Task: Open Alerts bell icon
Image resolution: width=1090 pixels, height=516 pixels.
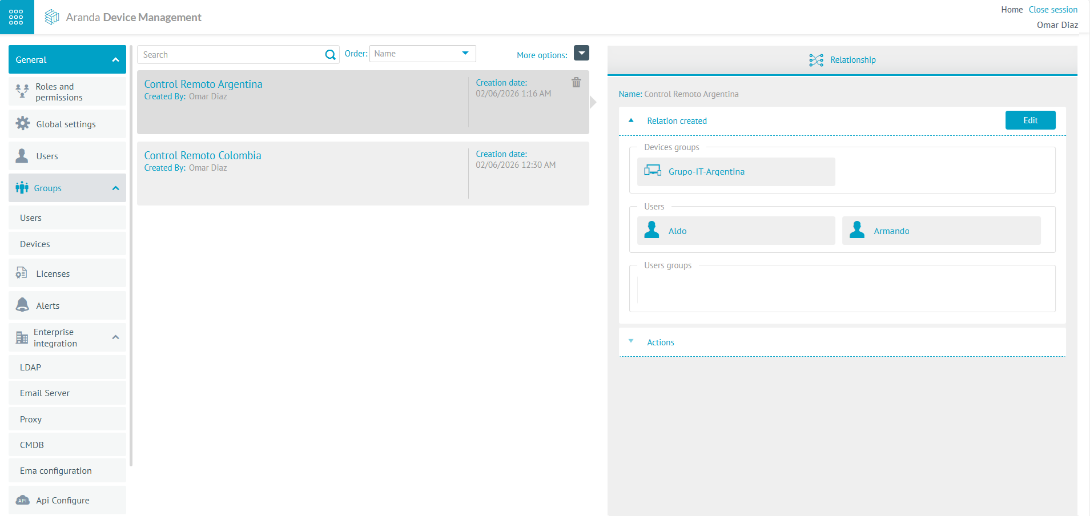Action: (23, 305)
